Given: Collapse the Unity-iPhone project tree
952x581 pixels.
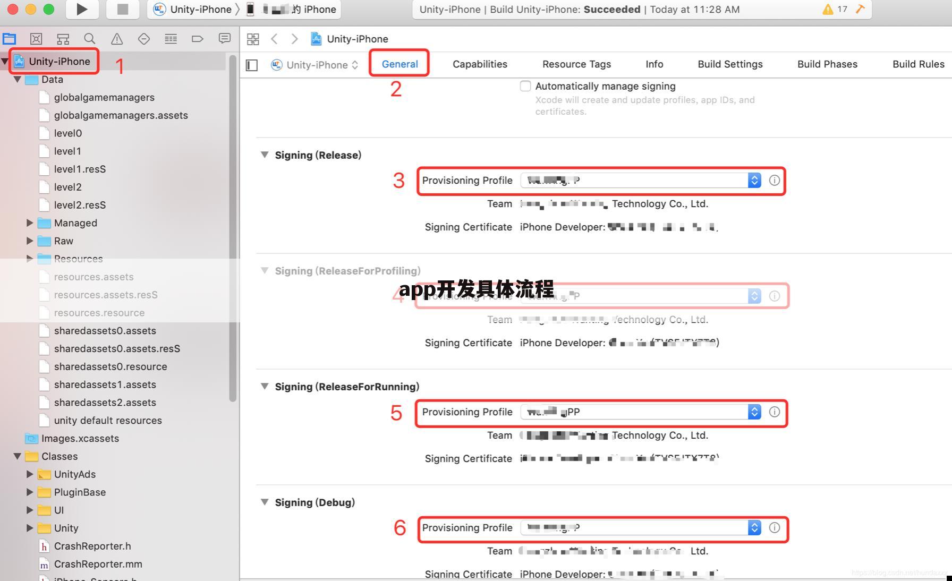Looking at the screenshot, I should 5,61.
